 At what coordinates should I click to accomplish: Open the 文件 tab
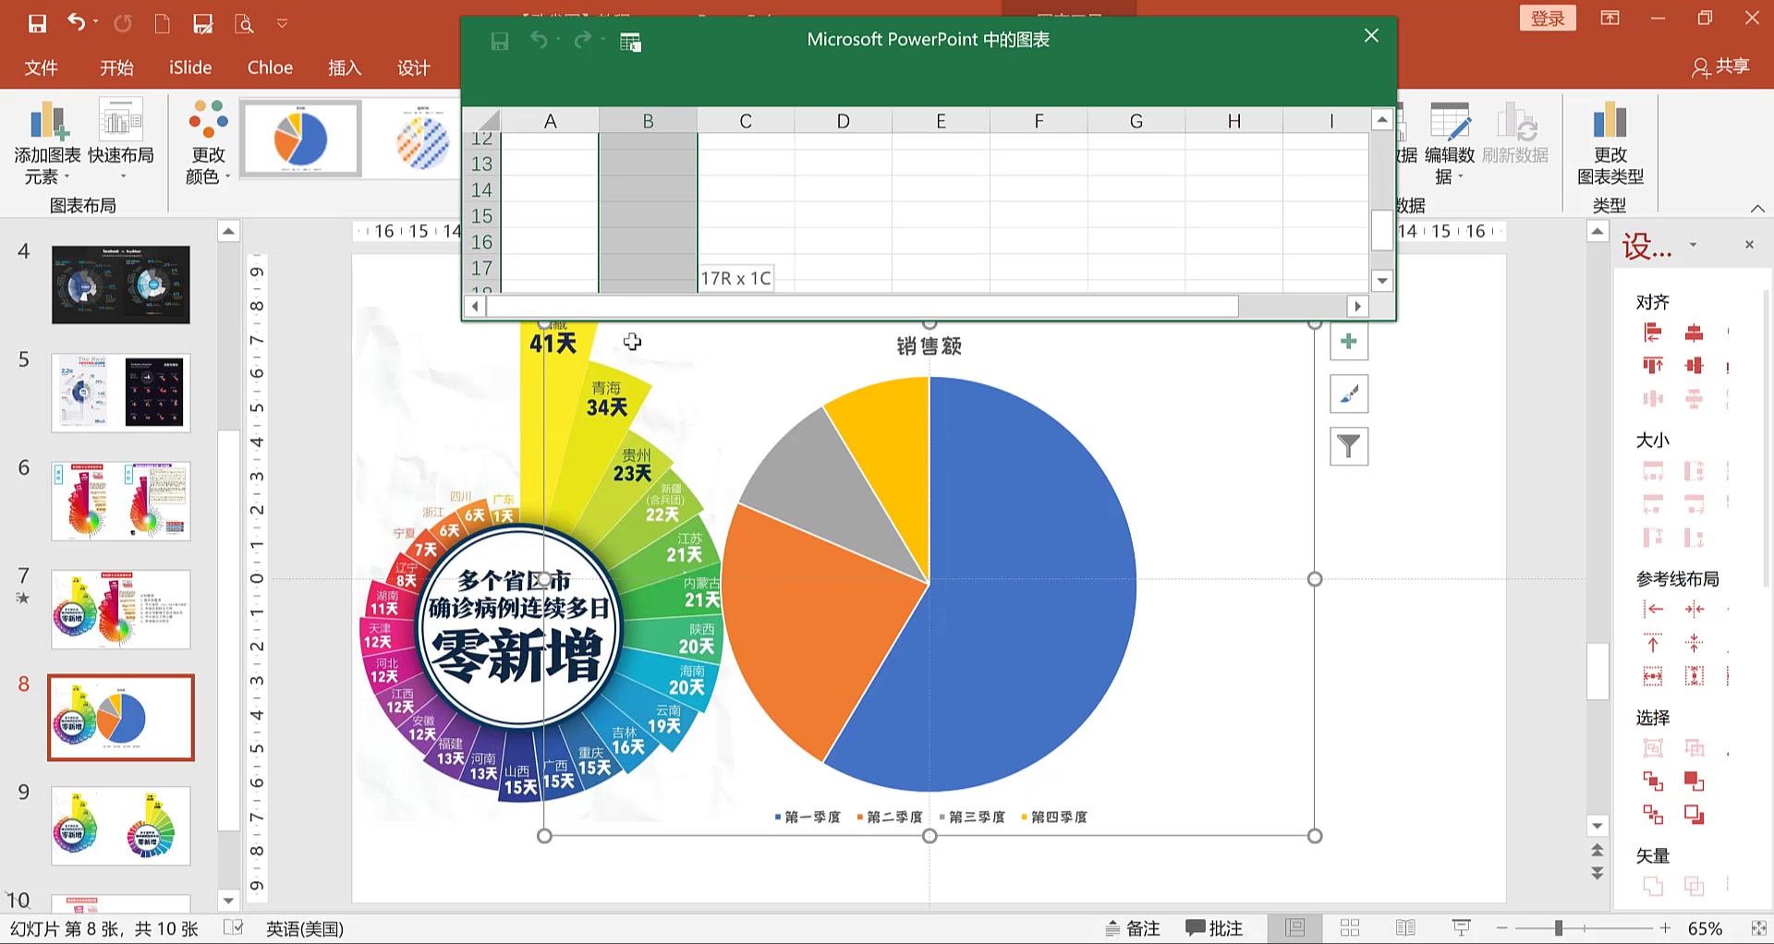click(x=41, y=67)
